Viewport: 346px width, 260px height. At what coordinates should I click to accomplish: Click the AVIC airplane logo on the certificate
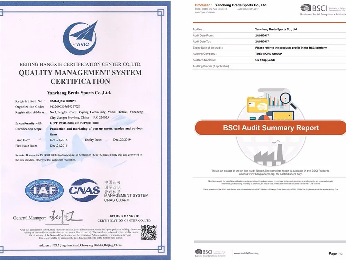click(x=80, y=37)
